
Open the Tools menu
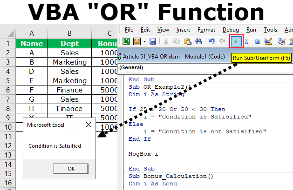click(x=270, y=30)
